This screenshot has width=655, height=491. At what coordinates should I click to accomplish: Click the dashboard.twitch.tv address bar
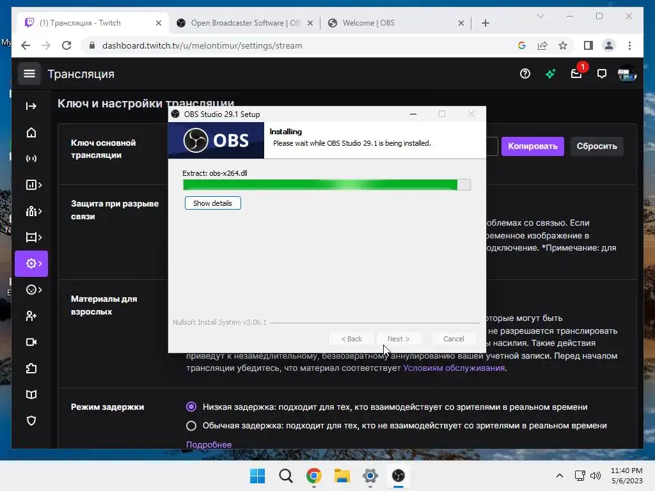(x=201, y=45)
